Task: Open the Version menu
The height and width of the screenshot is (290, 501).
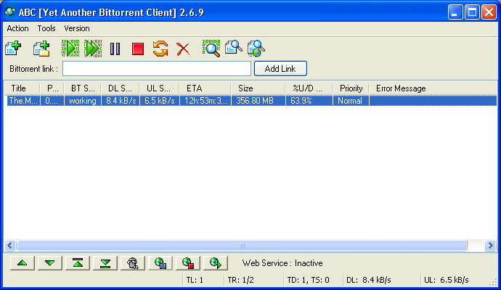Action: coord(77,28)
